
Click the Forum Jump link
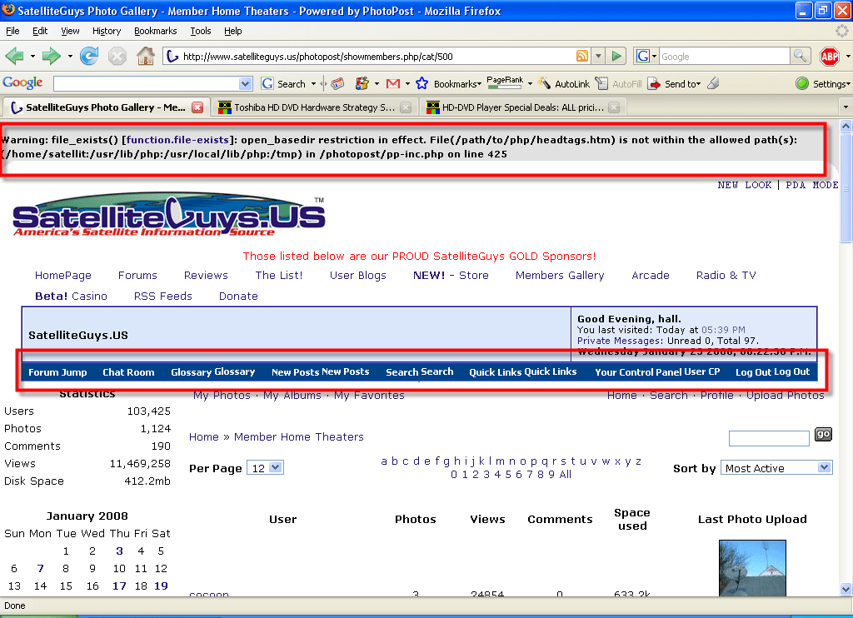tap(57, 372)
